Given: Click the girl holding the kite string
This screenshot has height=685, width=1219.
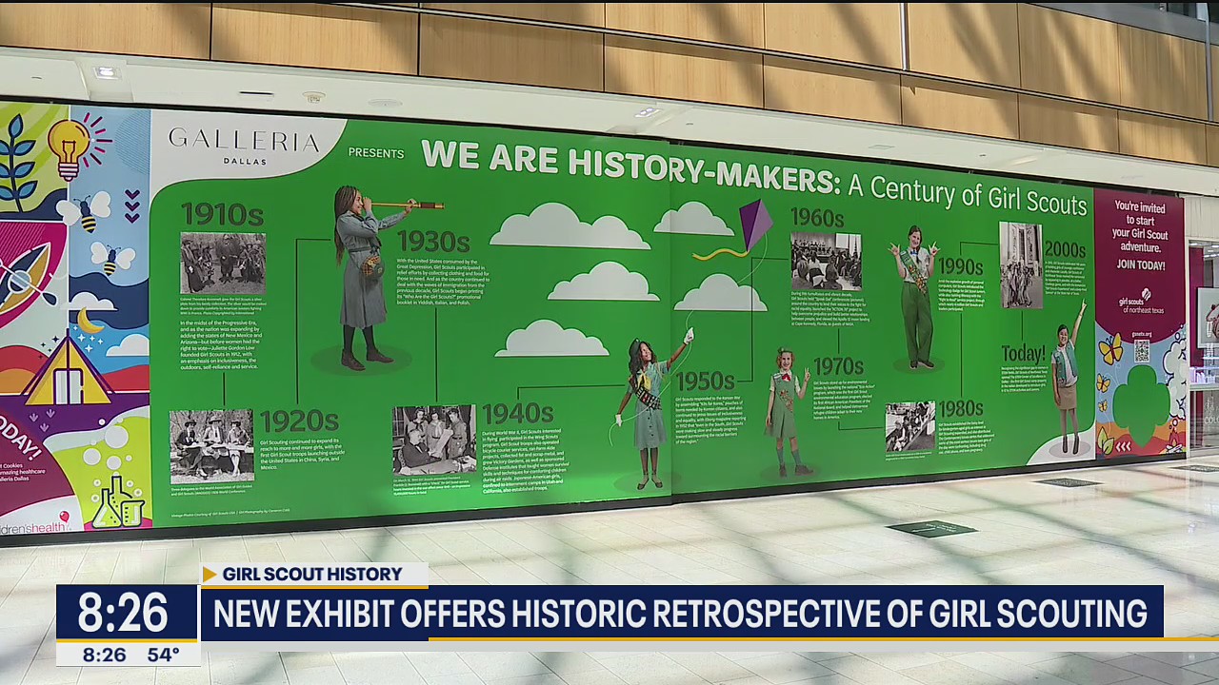Looking at the screenshot, I should tap(655, 407).
